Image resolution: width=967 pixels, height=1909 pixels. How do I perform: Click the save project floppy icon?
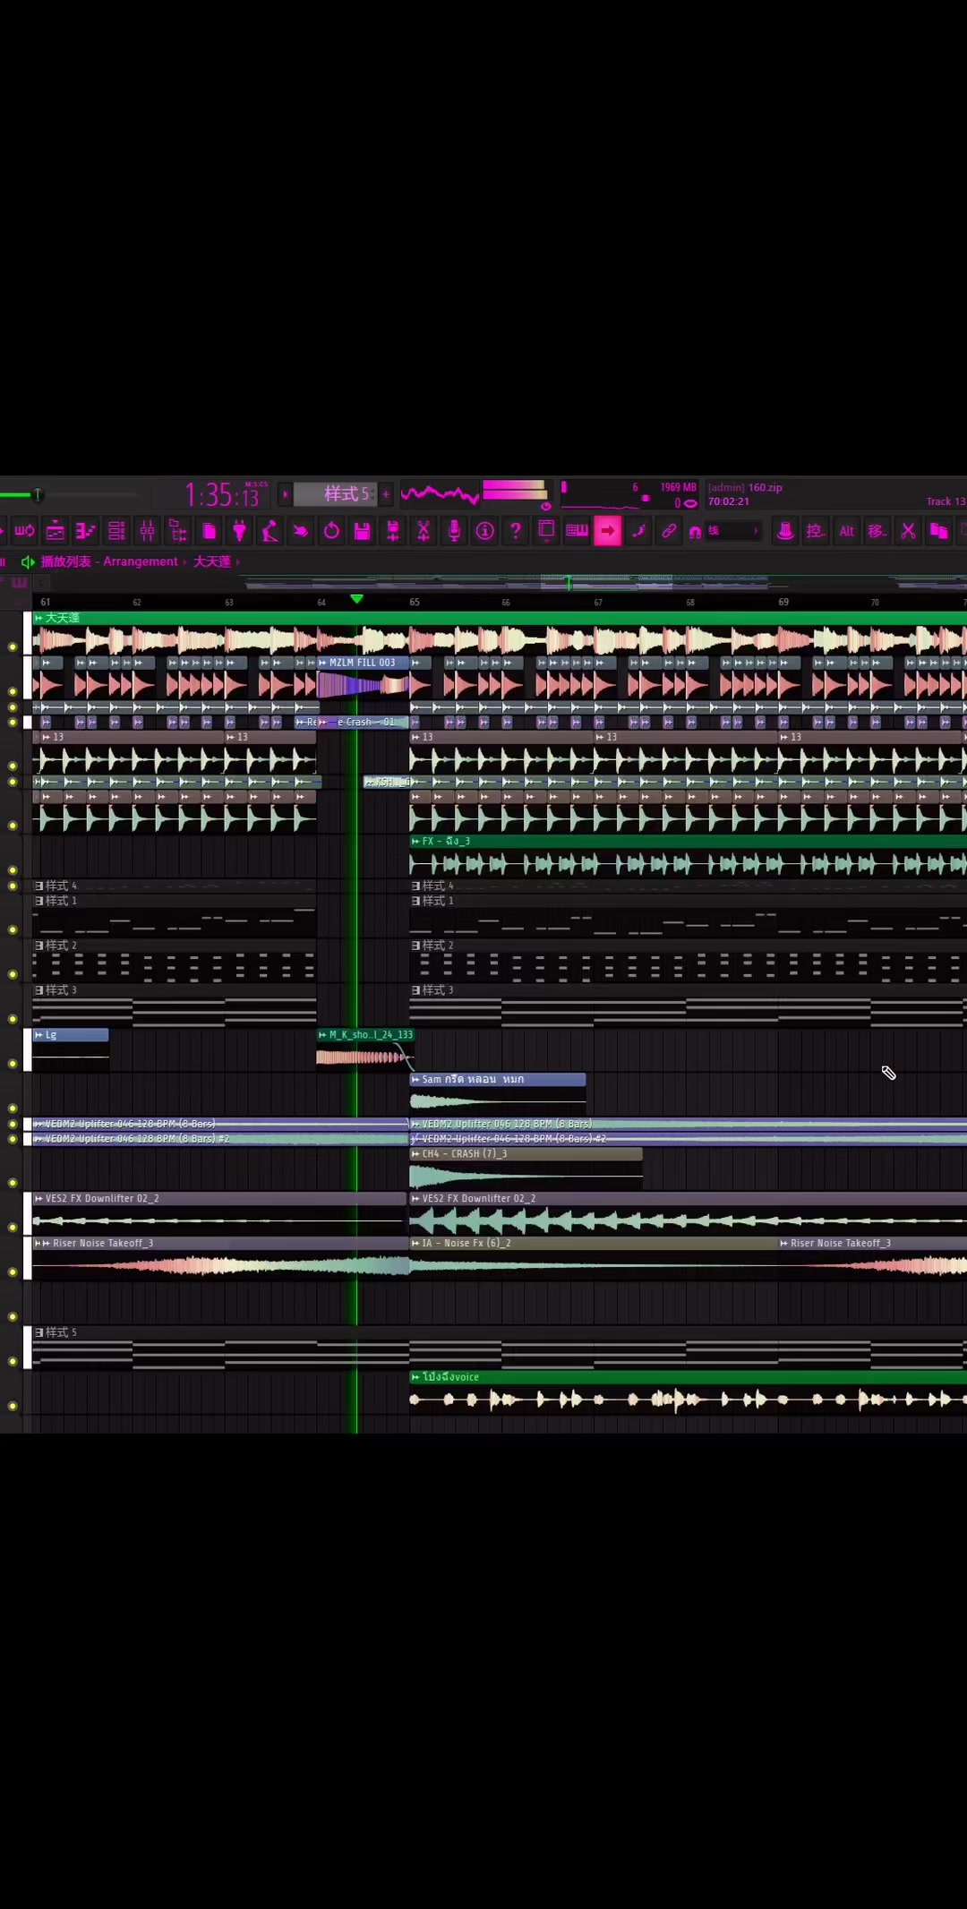362,531
